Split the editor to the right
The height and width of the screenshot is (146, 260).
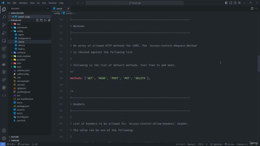coord(252,9)
